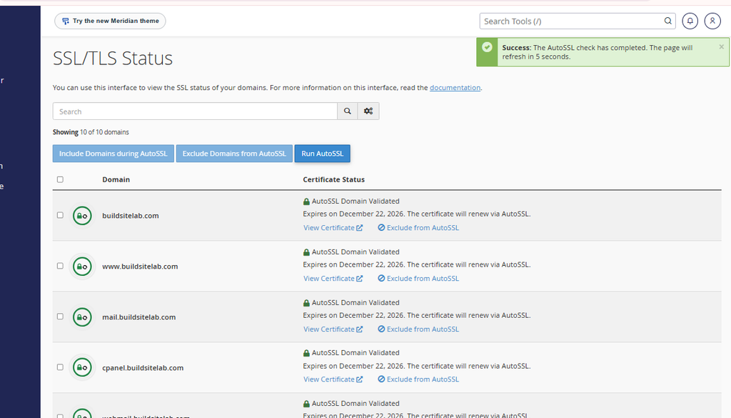Click the domain search magnifier button
731x418 pixels.
coord(348,111)
